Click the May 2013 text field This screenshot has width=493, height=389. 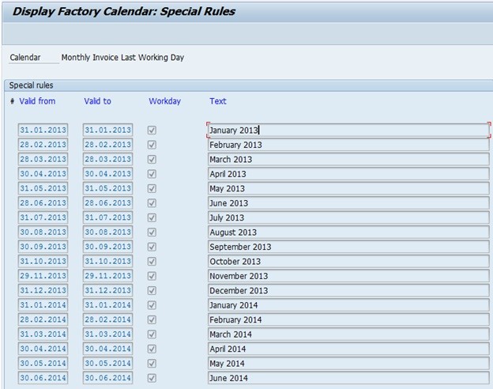pos(348,188)
